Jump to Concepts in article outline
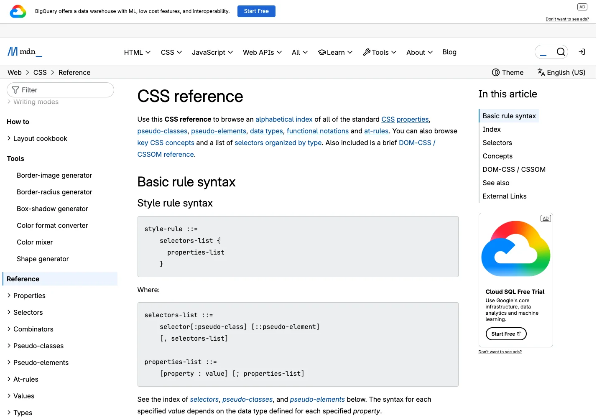Image resolution: width=602 pixels, height=418 pixels. (497, 156)
